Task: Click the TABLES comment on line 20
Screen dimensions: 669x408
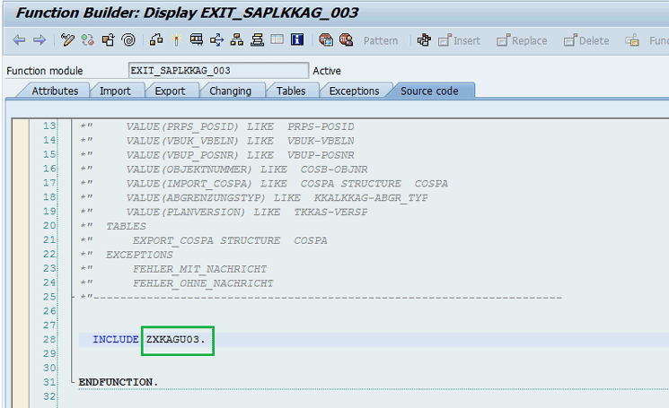Action: click(x=126, y=226)
